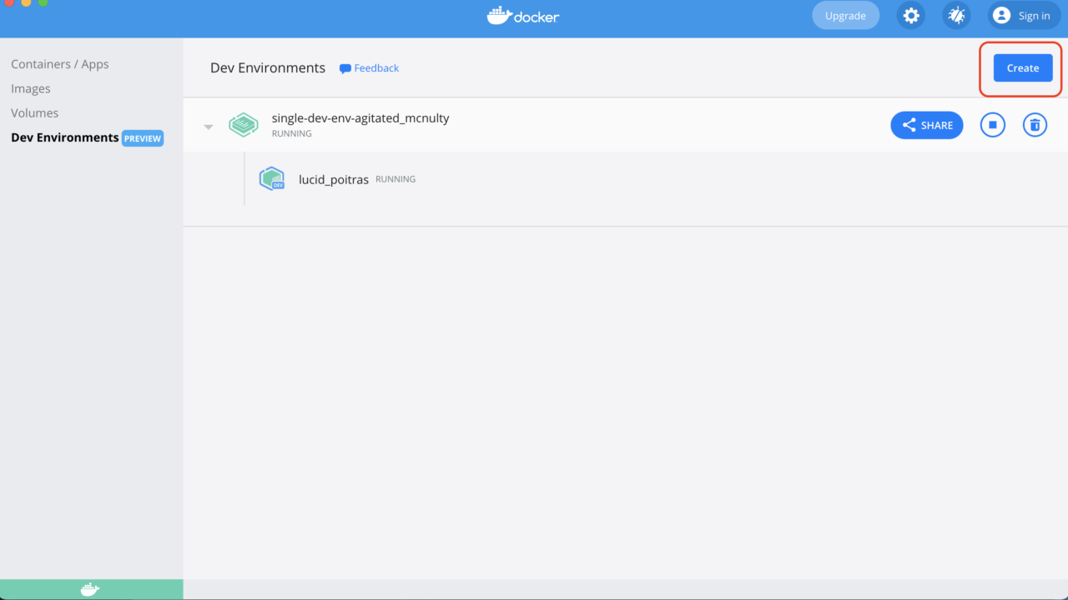This screenshot has width=1068, height=600.
Task: Click the whale icon in the bottom status bar
Action: point(91,589)
